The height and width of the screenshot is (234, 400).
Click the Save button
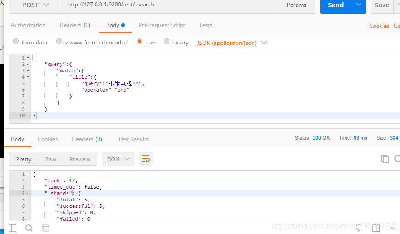[382, 5]
